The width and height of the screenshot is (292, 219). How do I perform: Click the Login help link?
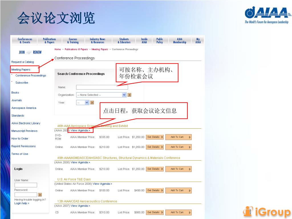[x=22, y=203]
